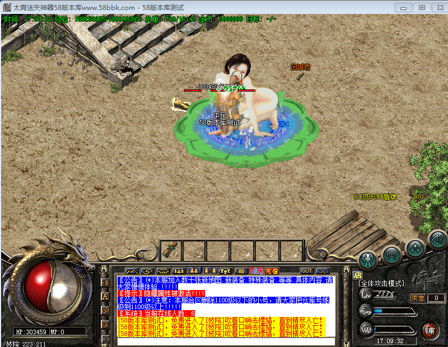This screenshot has height=347, width=448.
Task: Toggle the private message chat-side icon
Action: click(x=105, y=325)
